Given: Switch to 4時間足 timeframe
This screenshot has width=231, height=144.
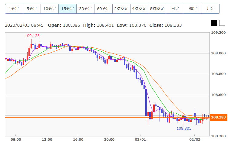Looking at the screenshot, I should click(139, 9).
